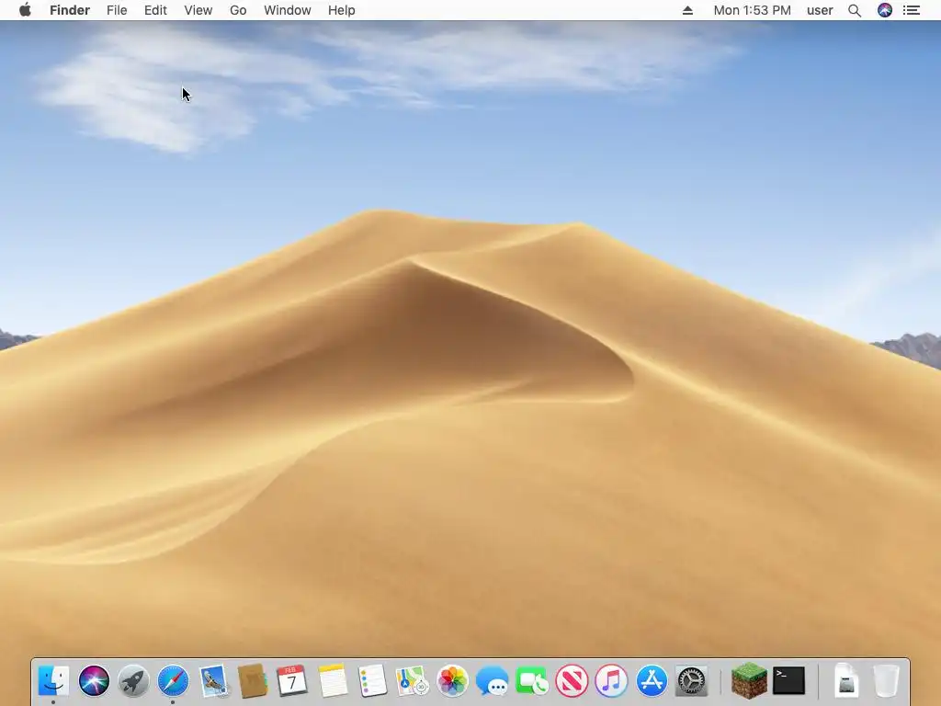
Task: Open Spotlight search magnifier
Action: tap(855, 10)
